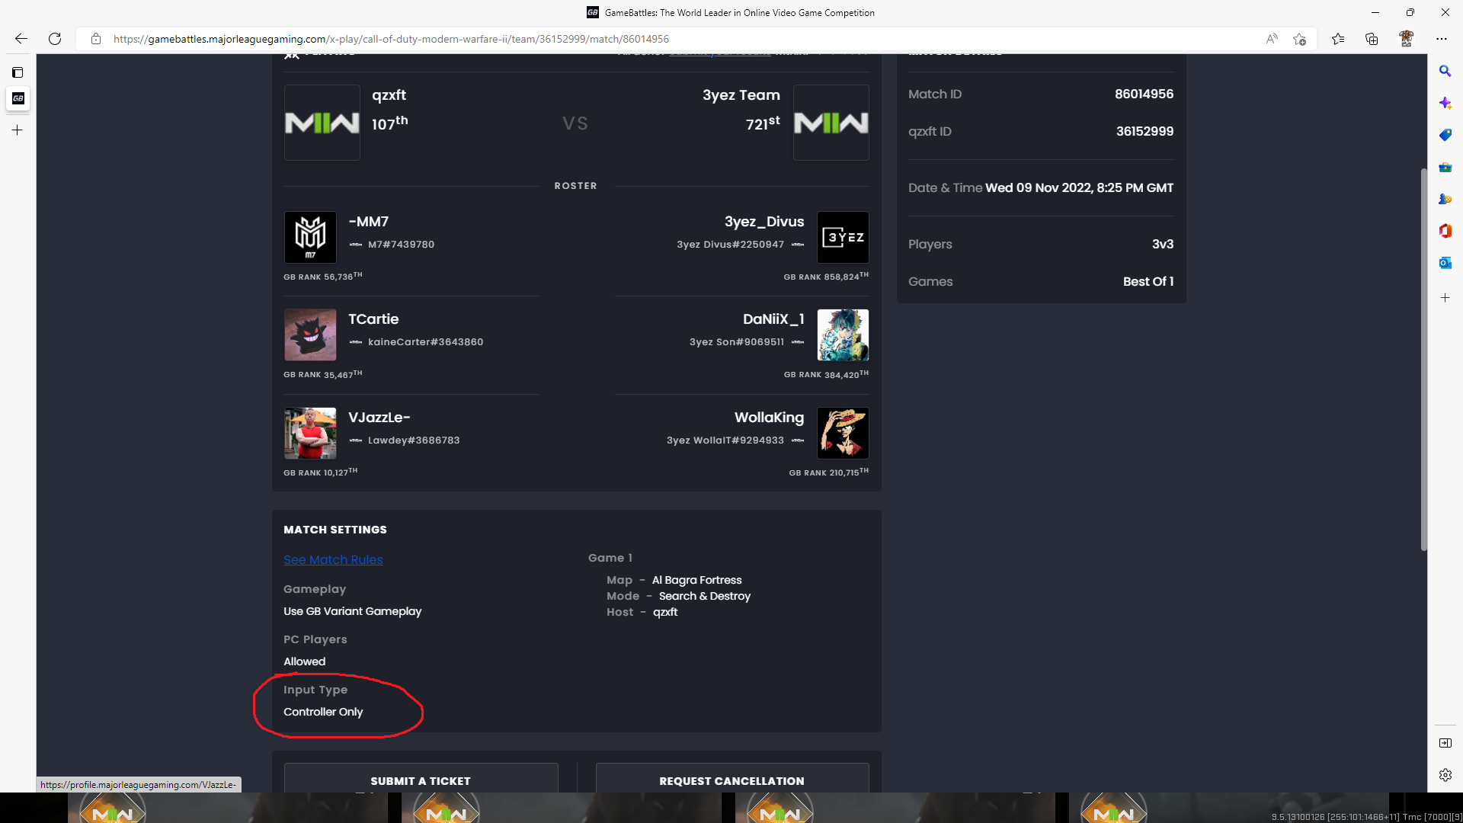
Task: Click the platform icon beside 3yez Son#9069511
Action: pos(798,342)
